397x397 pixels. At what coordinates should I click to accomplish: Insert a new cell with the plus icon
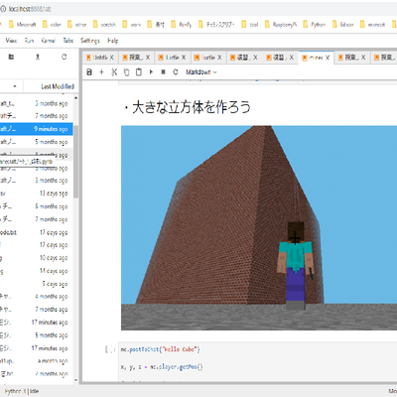click(x=101, y=71)
